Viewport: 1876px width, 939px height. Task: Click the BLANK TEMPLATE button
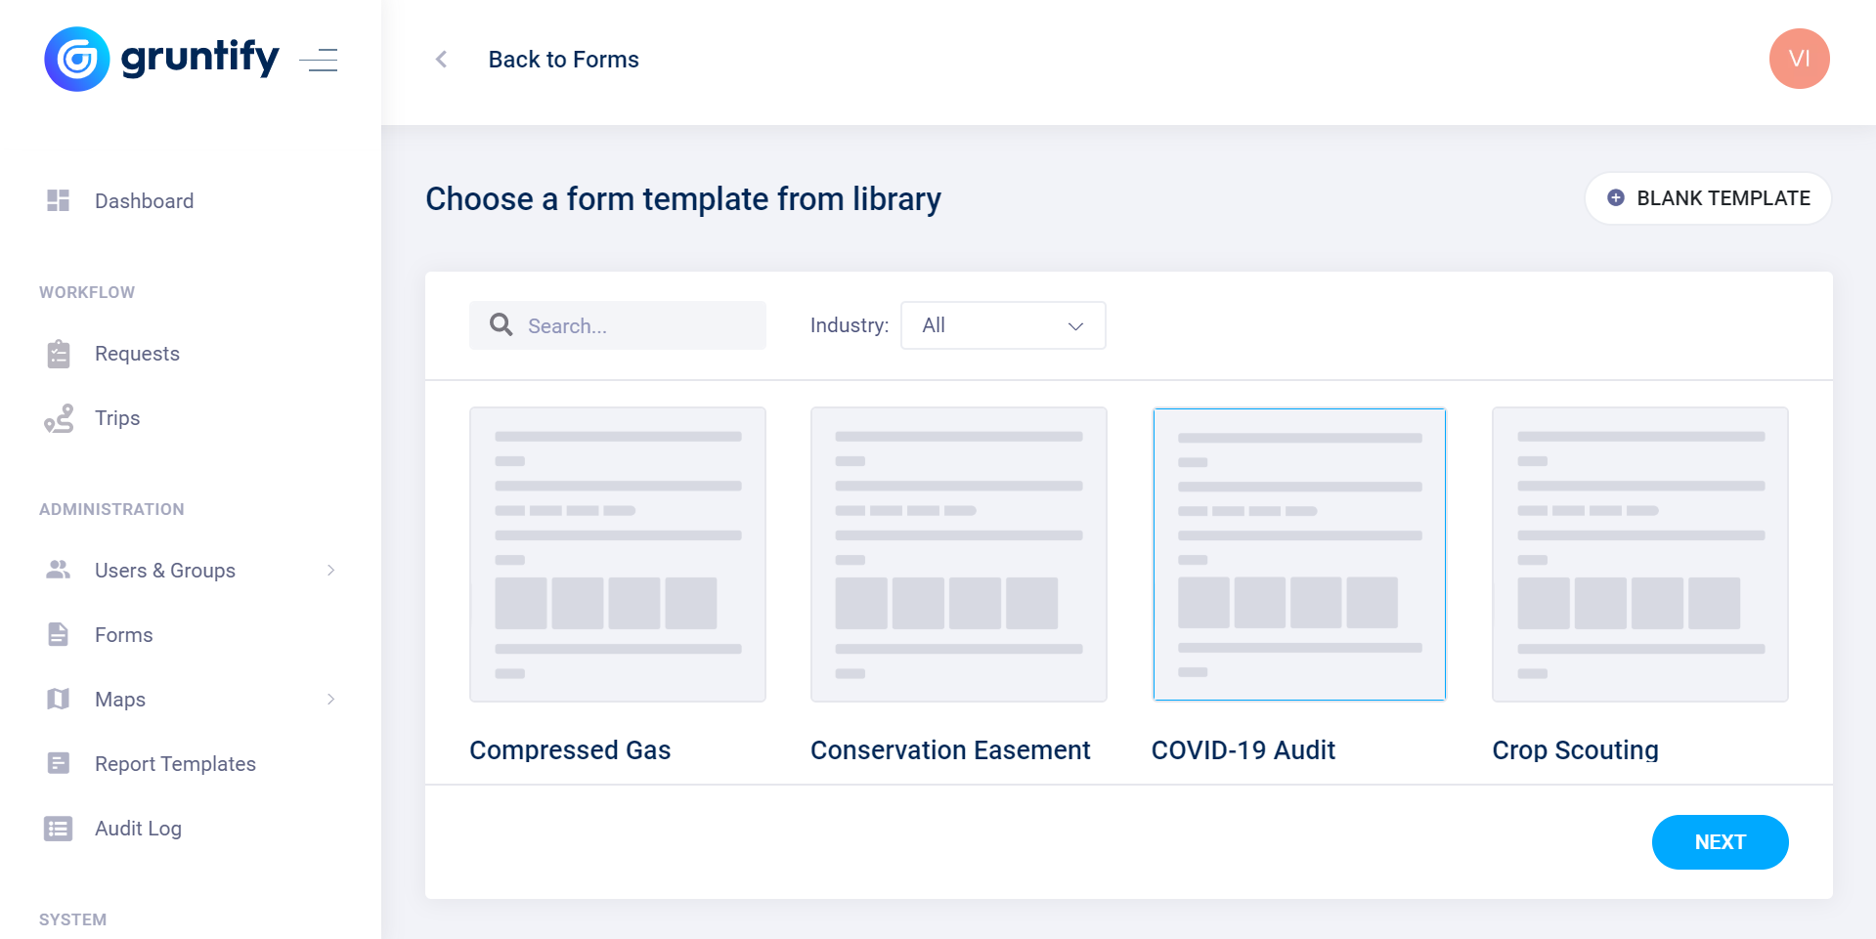tap(1708, 198)
